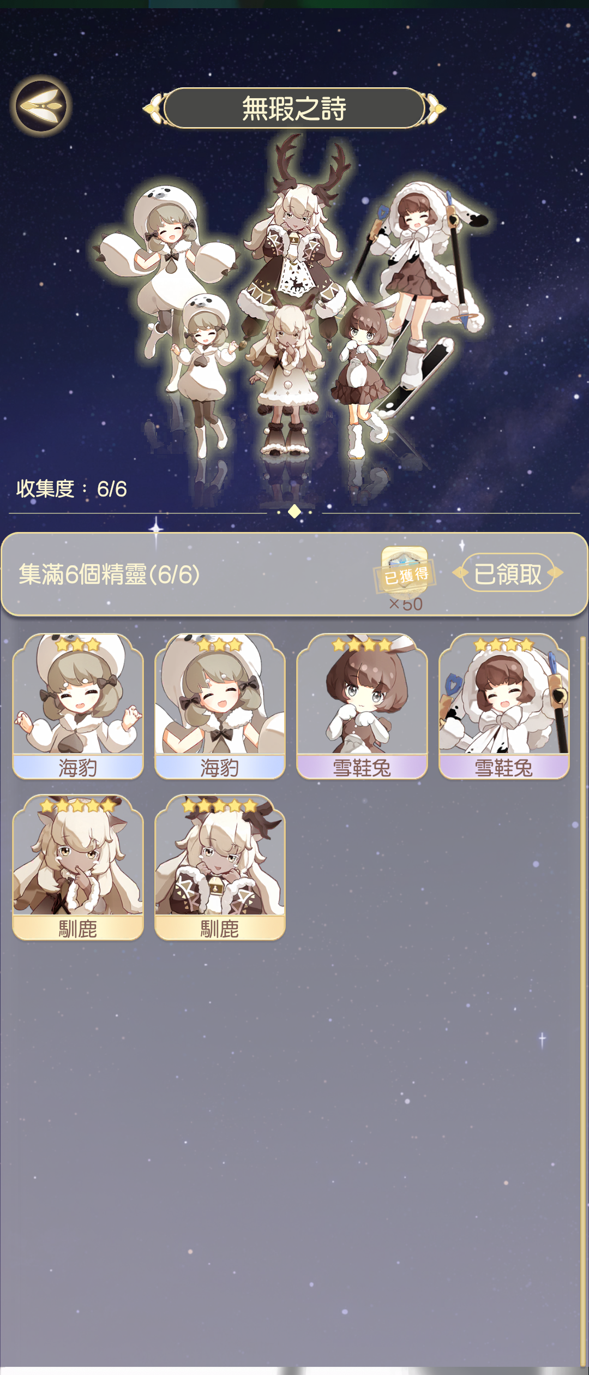Screen dimensions: 589x1375
Task: Click the 無瑕之詩 title banner
Action: coord(294,108)
